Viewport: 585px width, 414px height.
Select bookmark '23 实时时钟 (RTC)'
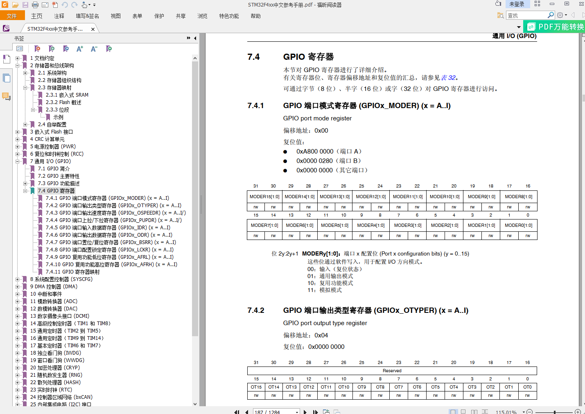pyautogui.click(x=51, y=390)
